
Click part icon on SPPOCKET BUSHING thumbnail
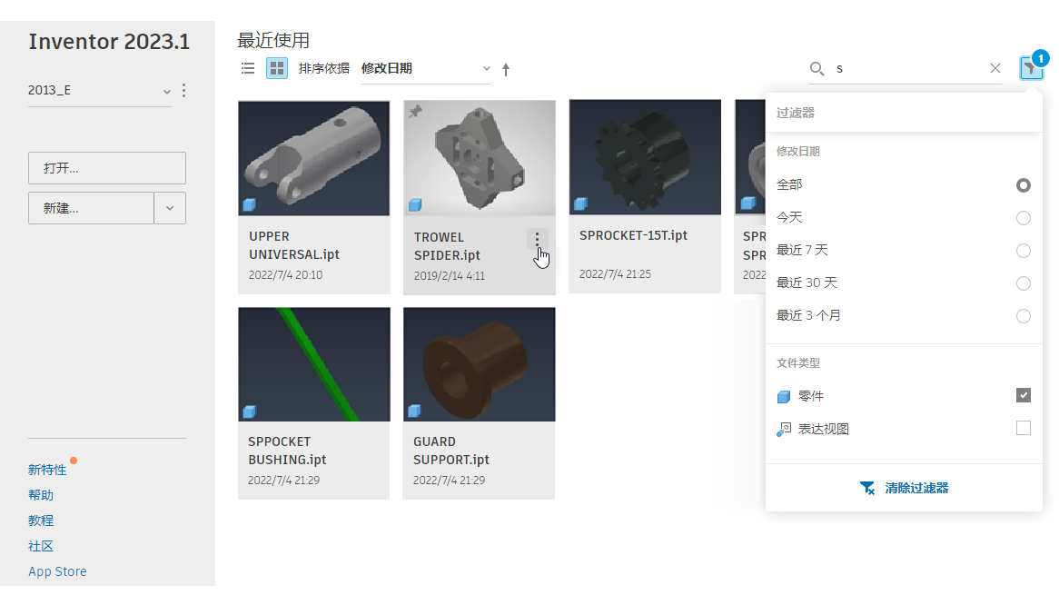249,412
